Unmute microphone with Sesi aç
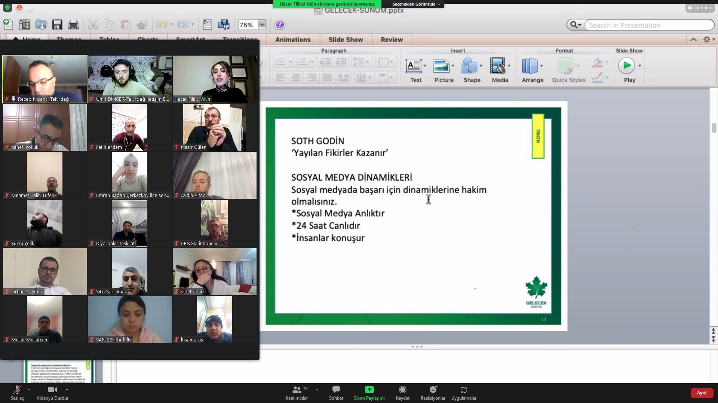 point(17,393)
